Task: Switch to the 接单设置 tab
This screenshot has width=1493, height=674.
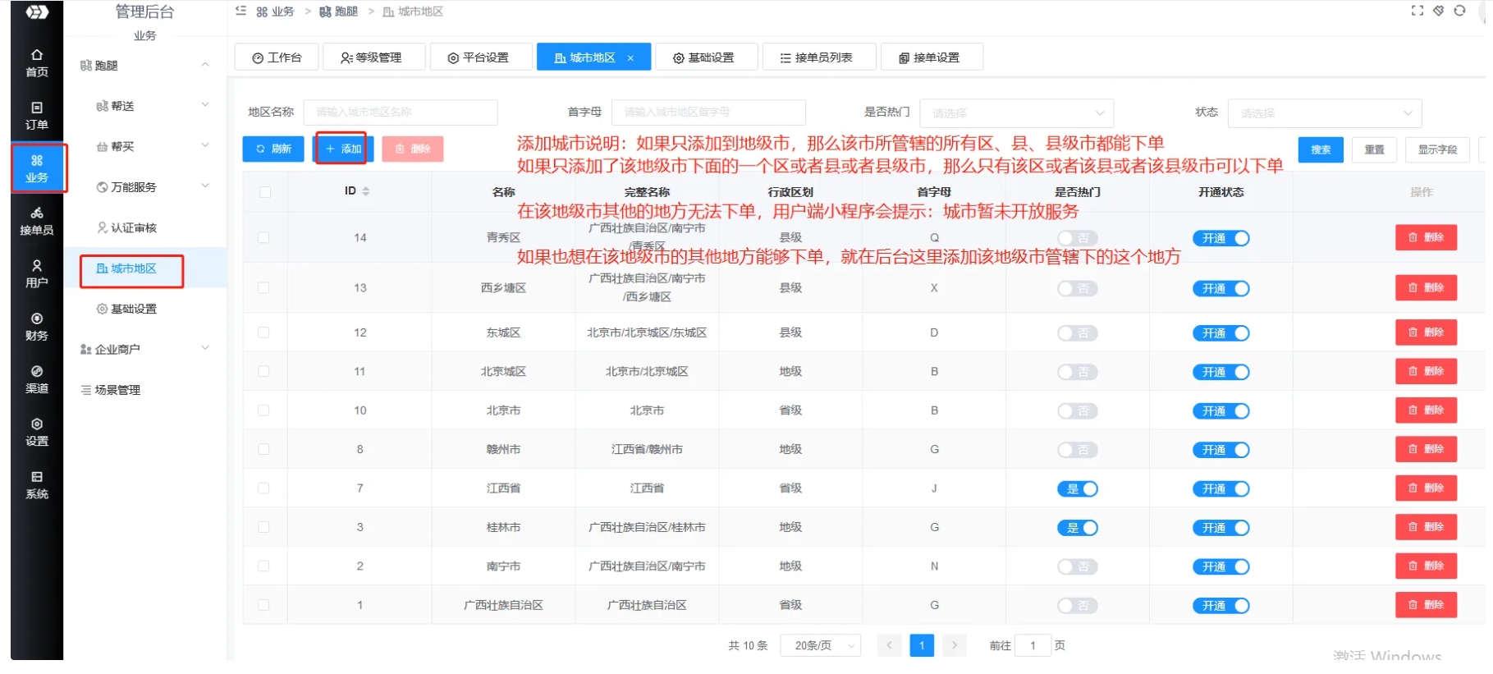Action: (931, 57)
